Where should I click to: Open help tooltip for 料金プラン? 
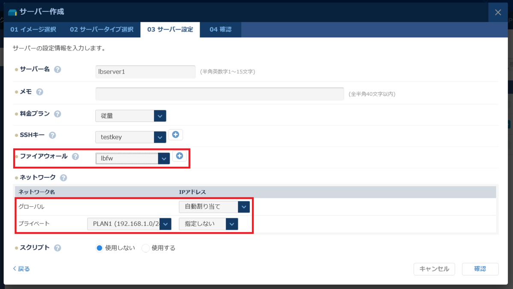pyautogui.click(x=57, y=114)
